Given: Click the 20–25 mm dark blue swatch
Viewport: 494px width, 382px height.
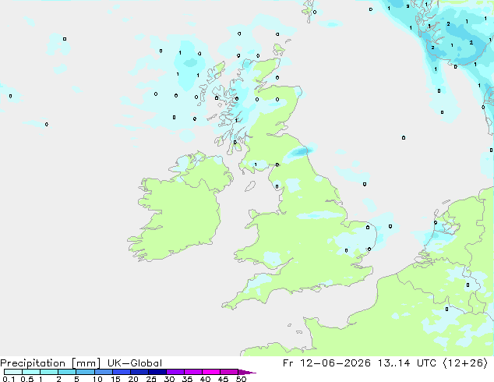Looking at the screenshot, I should 139,372.
